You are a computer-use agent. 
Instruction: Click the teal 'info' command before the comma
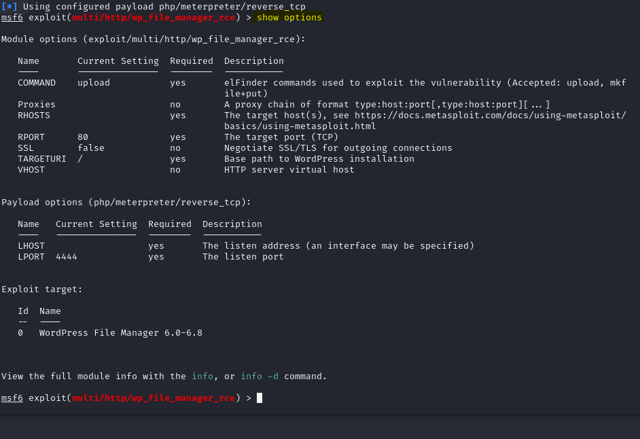click(202, 376)
